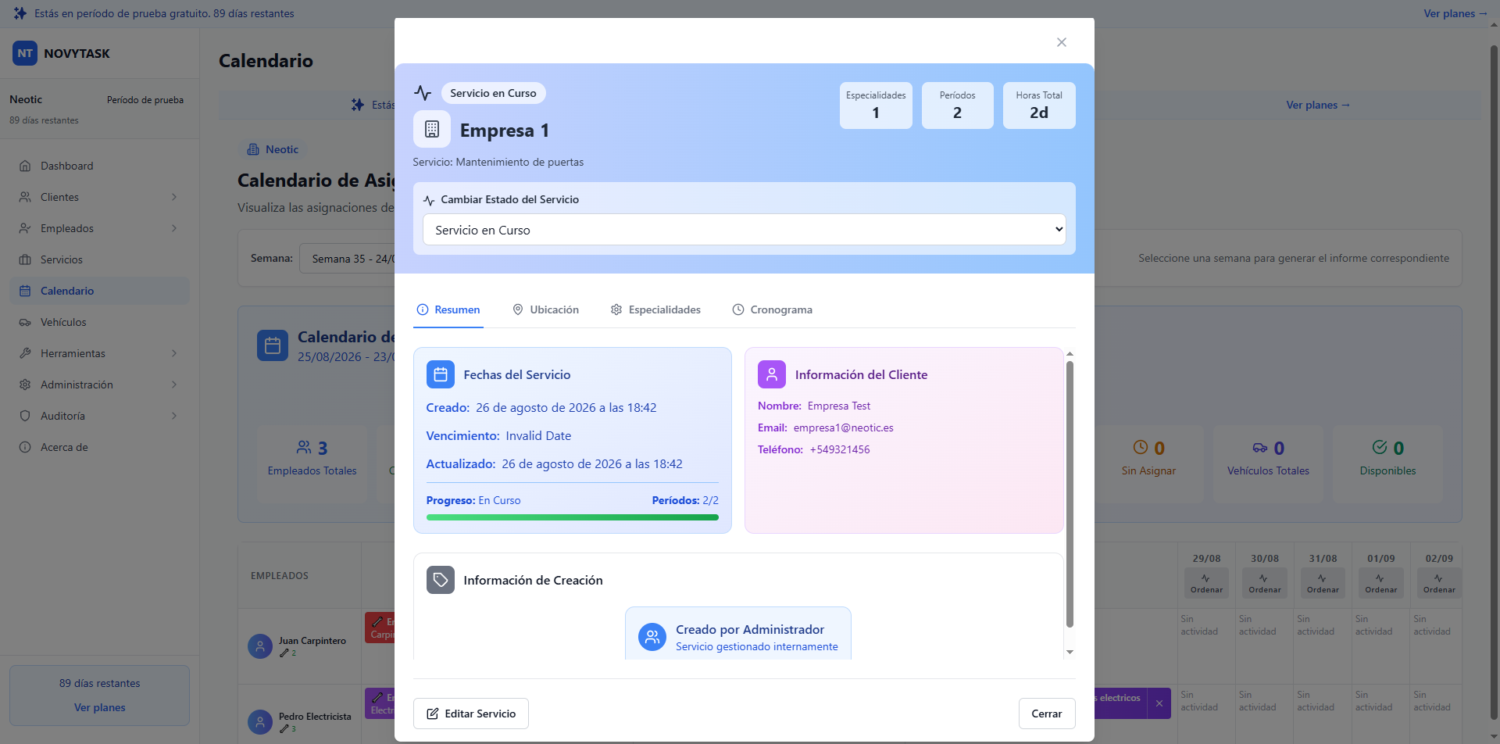This screenshot has width=1500, height=744.
Task: Click the user icon in Información del Cliente
Action: (x=772, y=374)
